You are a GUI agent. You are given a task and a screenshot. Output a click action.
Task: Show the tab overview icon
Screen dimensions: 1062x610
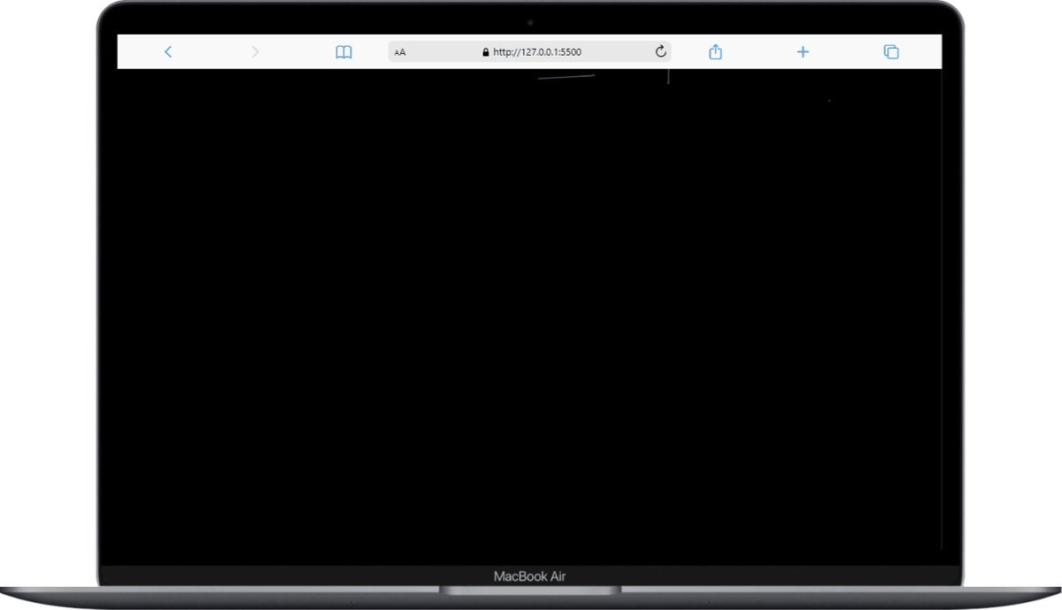(891, 52)
